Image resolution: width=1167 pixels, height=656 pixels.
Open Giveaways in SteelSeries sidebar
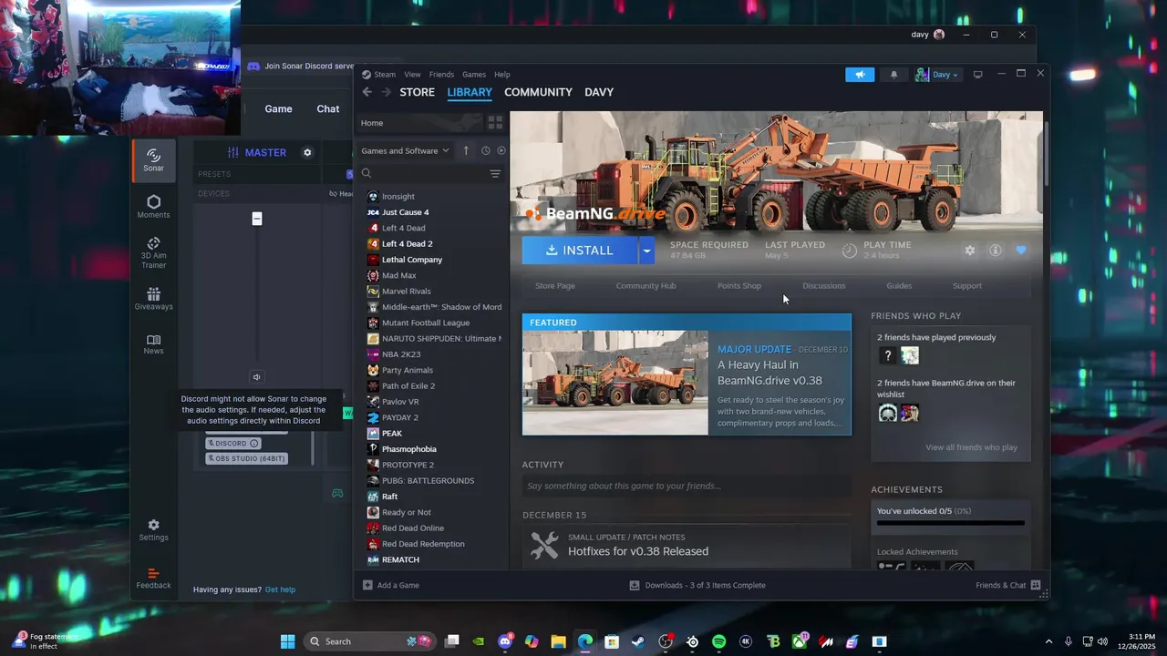click(x=153, y=299)
